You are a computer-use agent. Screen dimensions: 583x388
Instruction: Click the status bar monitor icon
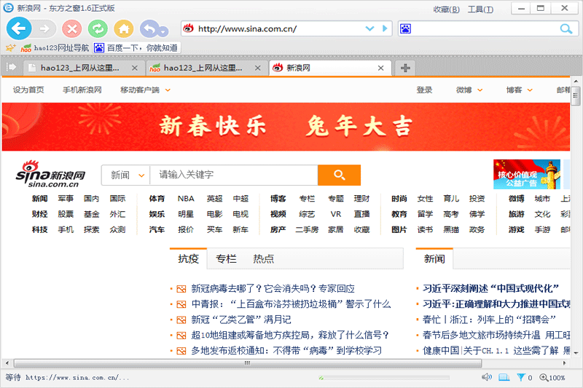(x=504, y=378)
